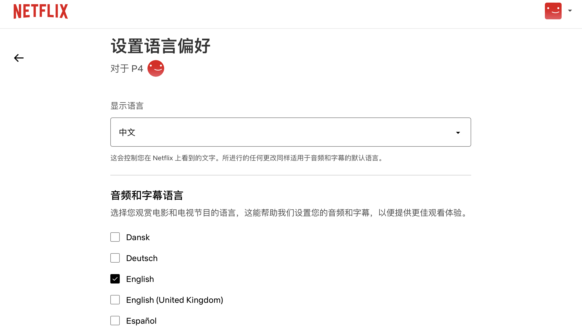Click the Español language label
Screen dimensions: 582x331
[x=141, y=321]
